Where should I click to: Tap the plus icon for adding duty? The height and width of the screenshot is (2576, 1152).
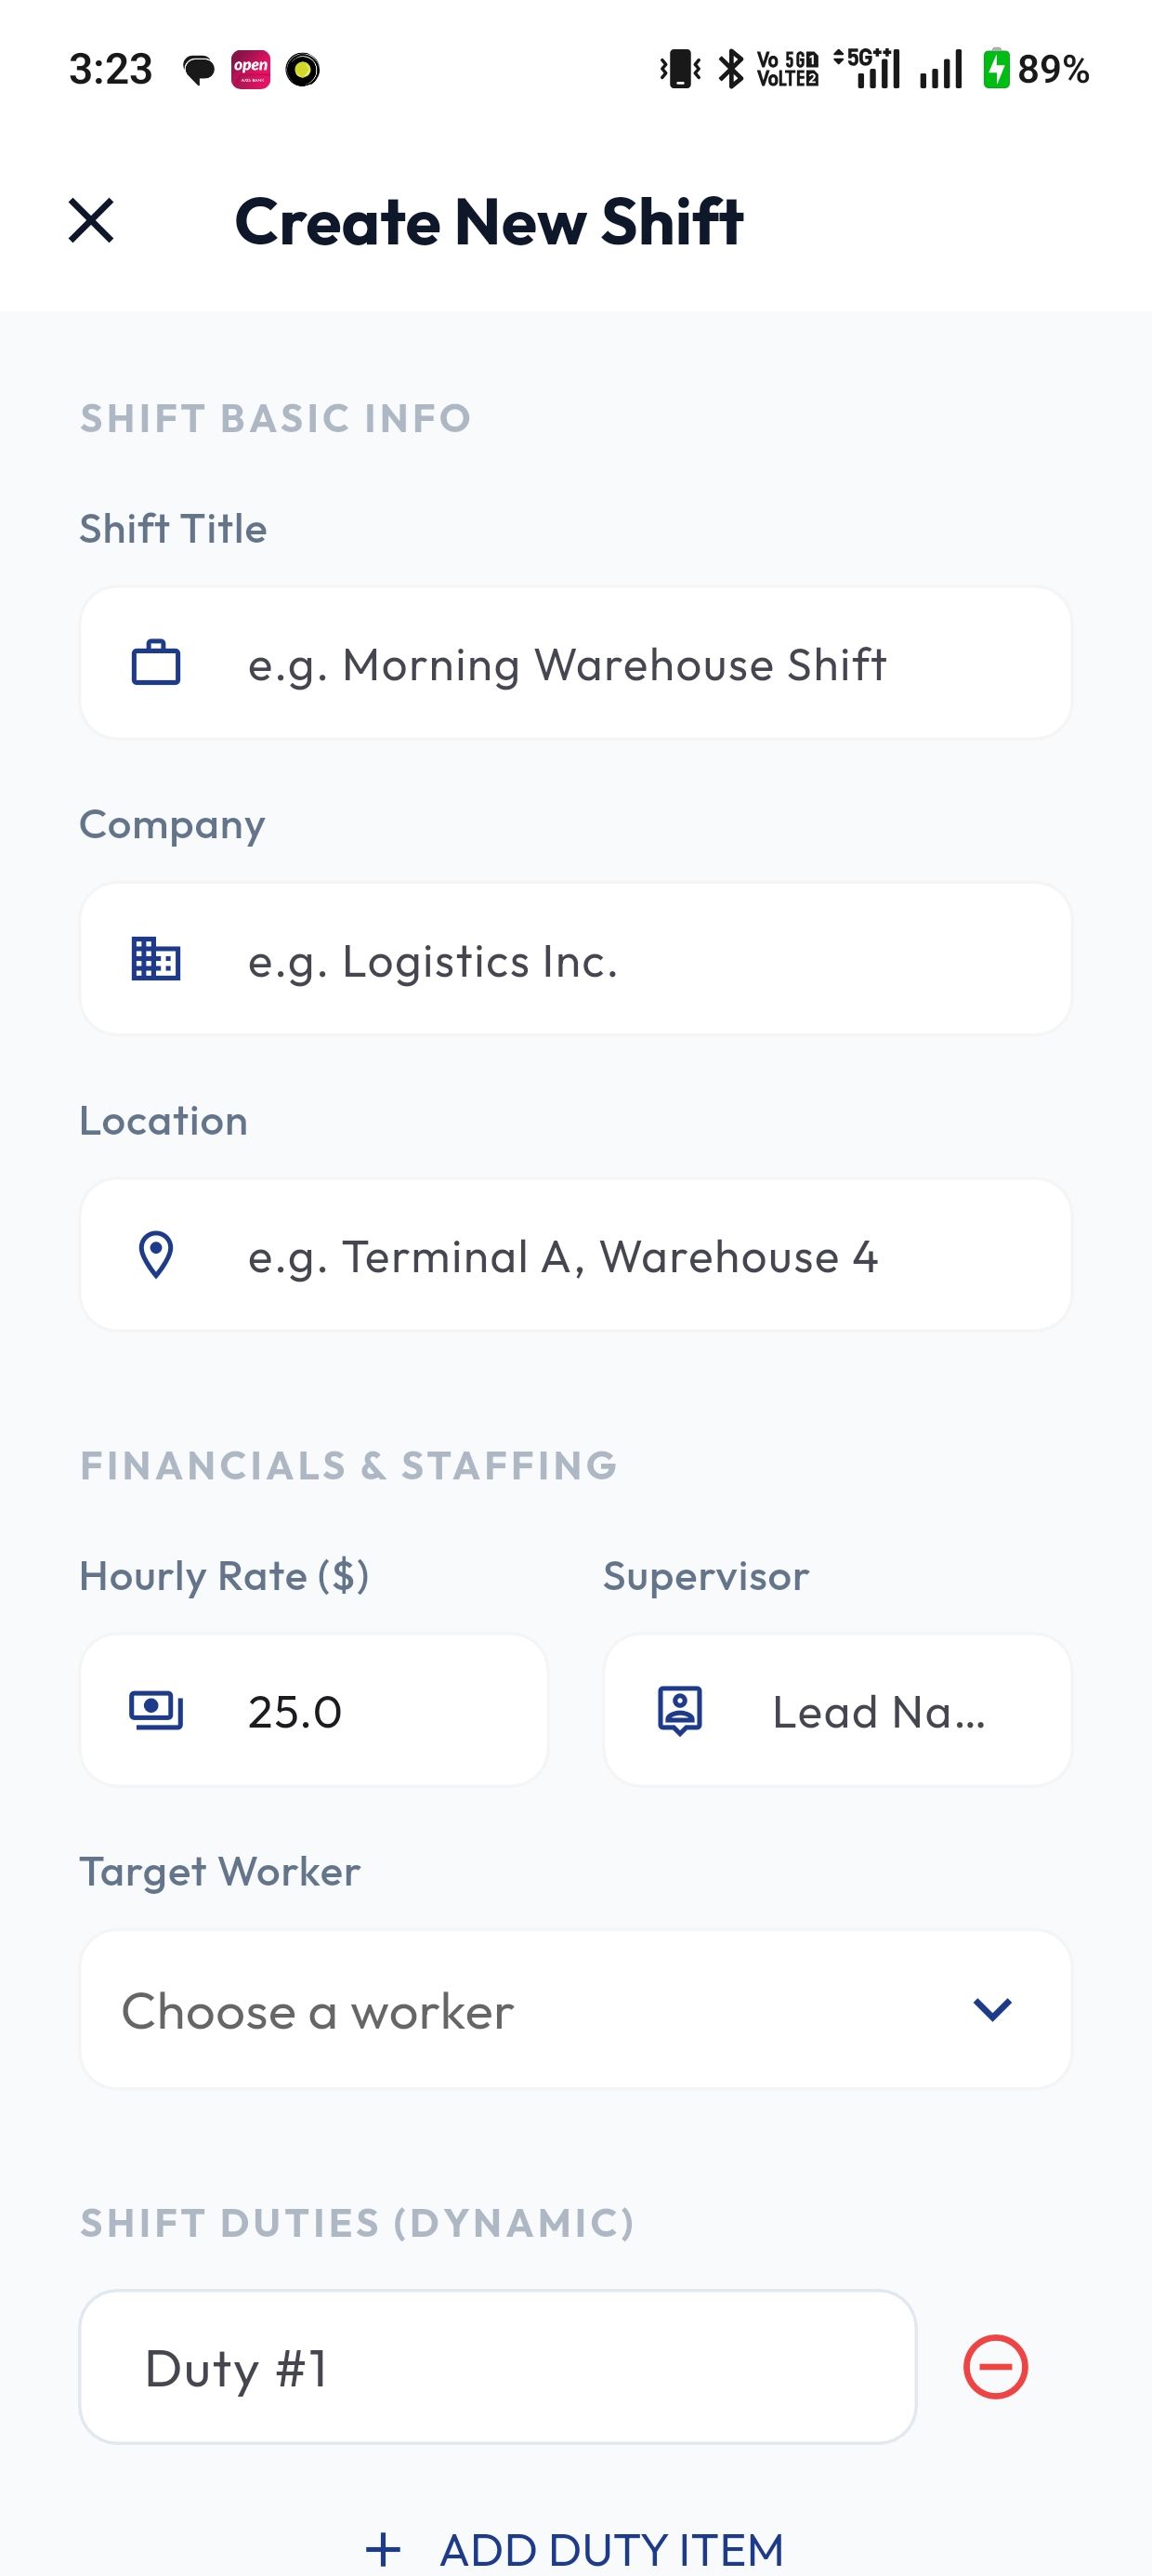(x=383, y=2549)
